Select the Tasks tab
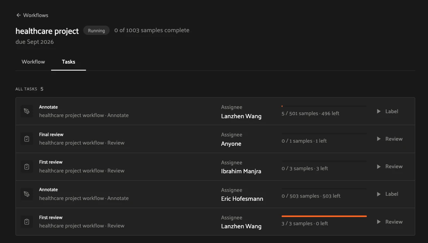The width and height of the screenshot is (428, 243). coord(69,62)
